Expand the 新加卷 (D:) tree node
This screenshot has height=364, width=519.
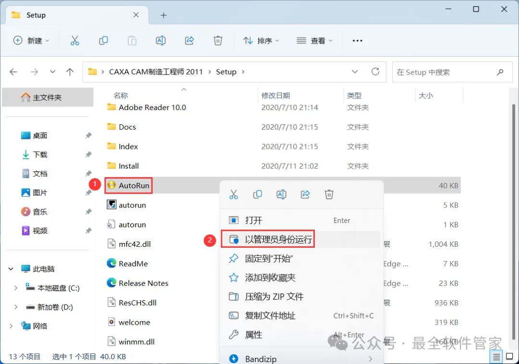(15, 307)
